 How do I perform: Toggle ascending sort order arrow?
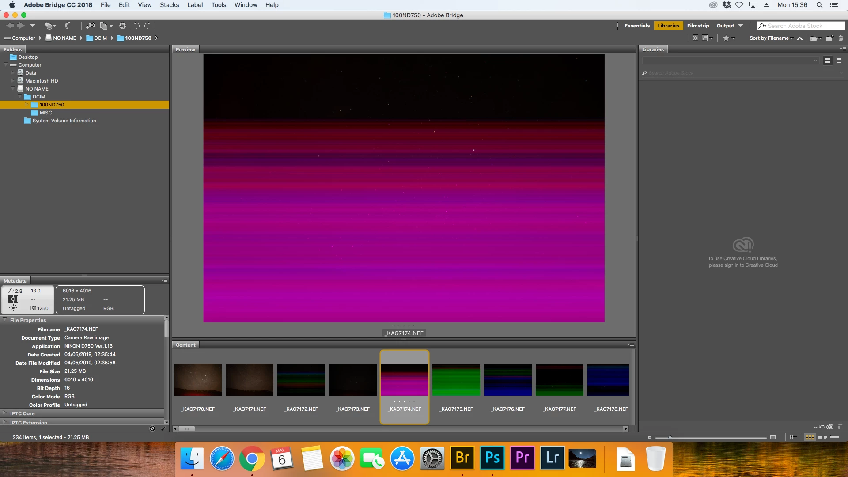pyautogui.click(x=800, y=38)
